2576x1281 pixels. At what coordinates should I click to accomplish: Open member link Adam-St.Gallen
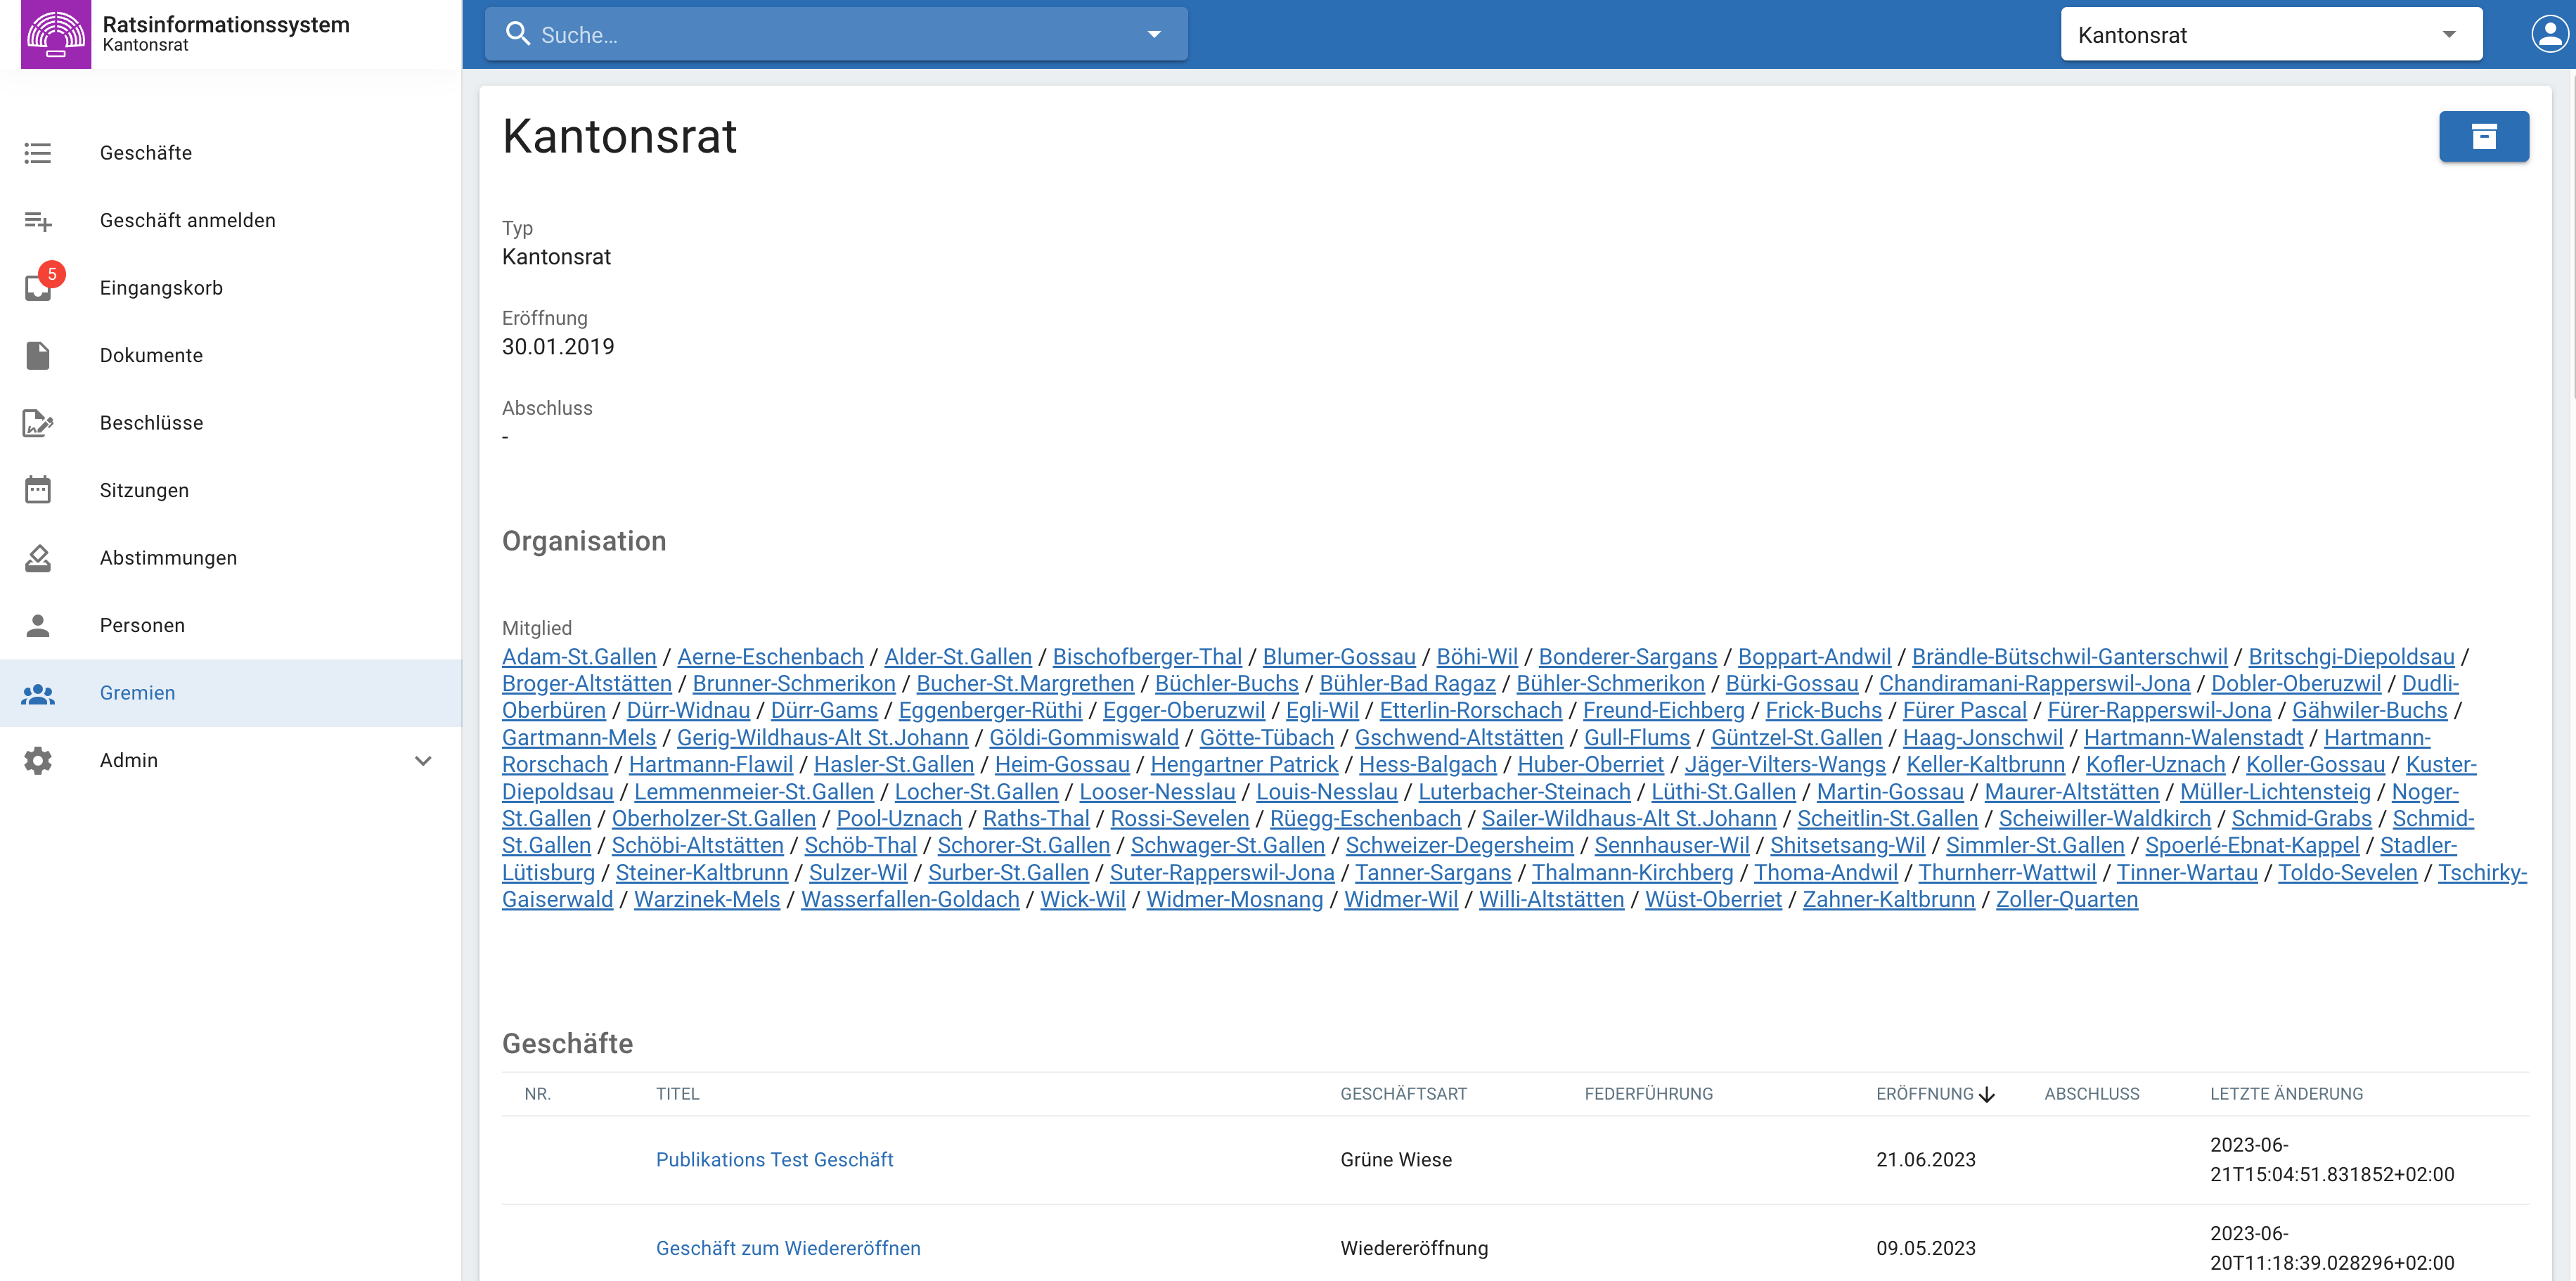coord(579,657)
